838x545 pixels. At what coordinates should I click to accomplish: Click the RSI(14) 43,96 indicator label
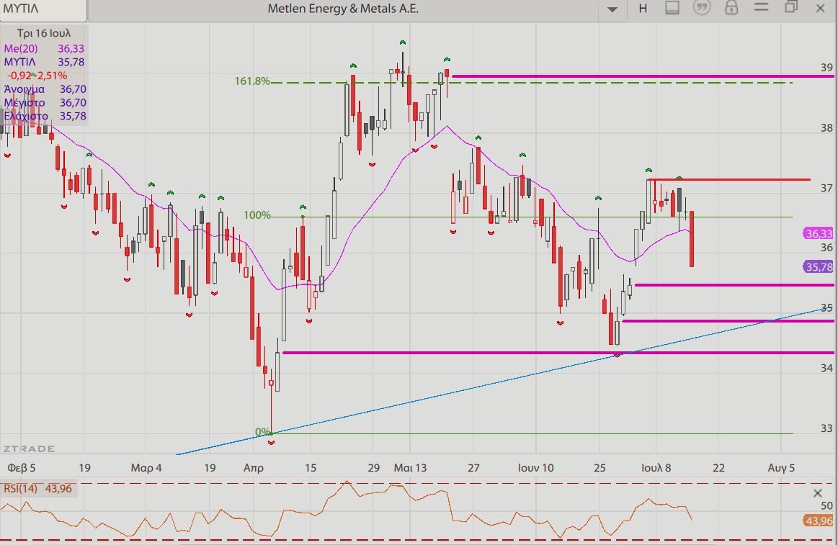(37, 488)
